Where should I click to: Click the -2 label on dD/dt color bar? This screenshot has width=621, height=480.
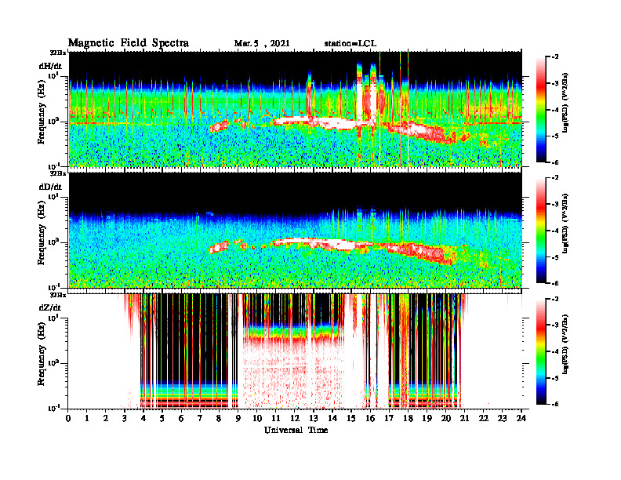555,178
